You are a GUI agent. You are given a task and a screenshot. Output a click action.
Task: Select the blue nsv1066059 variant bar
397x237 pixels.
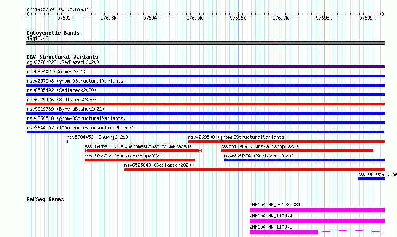[371, 179]
